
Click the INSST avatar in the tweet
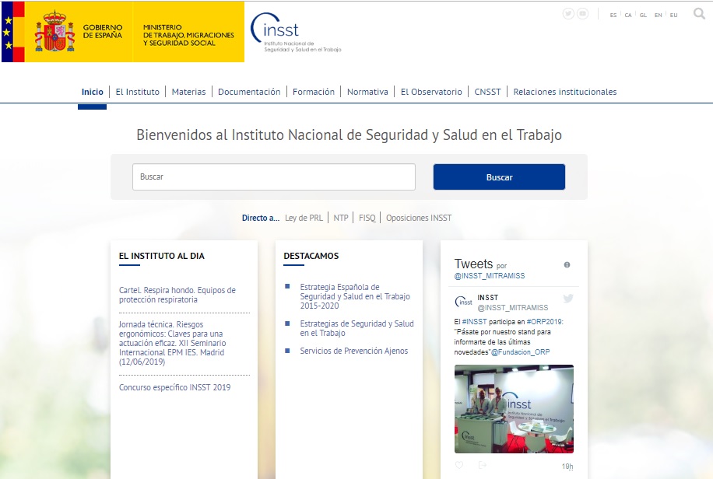(x=464, y=302)
